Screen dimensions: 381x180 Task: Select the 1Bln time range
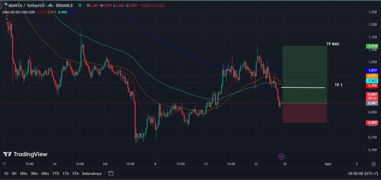point(23,174)
